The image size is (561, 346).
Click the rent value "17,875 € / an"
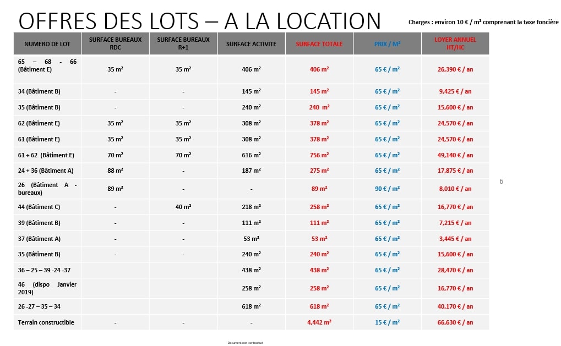click(x=455, y=171)
